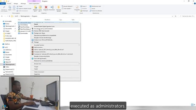
Task: Open the Outils d'application tab
Action: [x=34, y=4]
